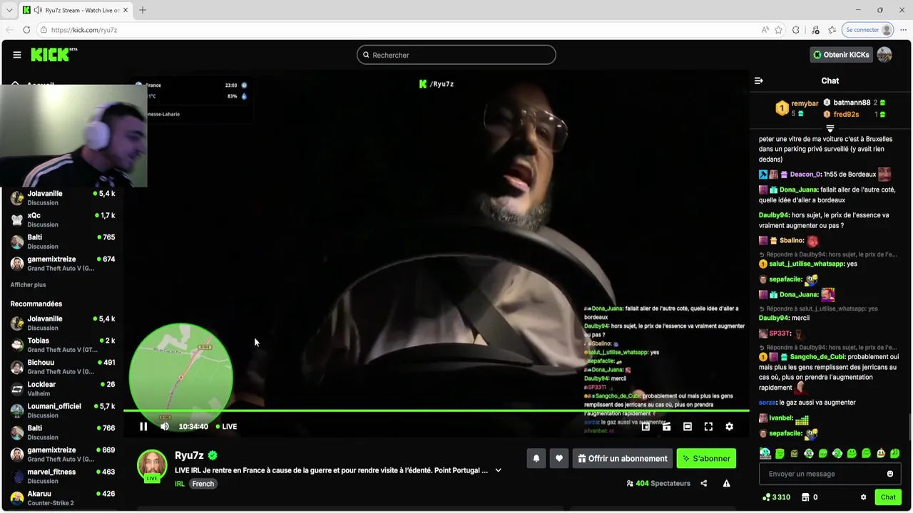The height and width of the screenshot is (513, 913).
Task: Open Locklear recommended channel
Action: coord(63,388)
